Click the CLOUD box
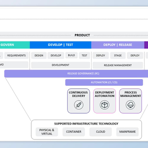This screenshot has width=148, height=148. point(101,132)
